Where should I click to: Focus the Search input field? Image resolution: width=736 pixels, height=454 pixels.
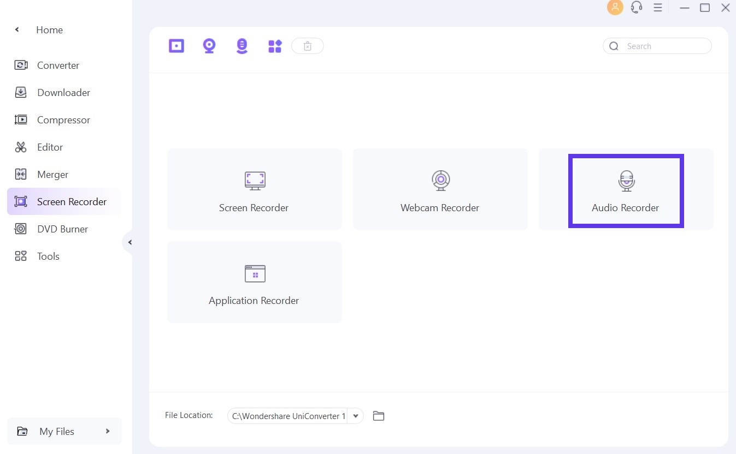click(x=657, y=46)
